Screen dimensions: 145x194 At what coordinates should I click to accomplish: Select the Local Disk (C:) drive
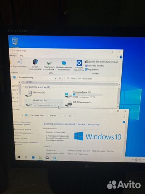pos(84,94)
